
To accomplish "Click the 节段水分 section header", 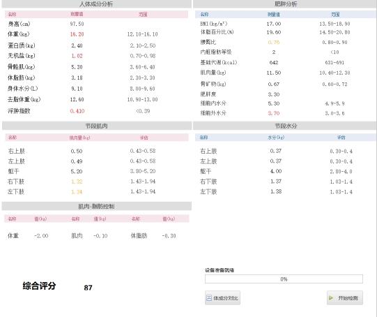I will [x=285, y=126].
